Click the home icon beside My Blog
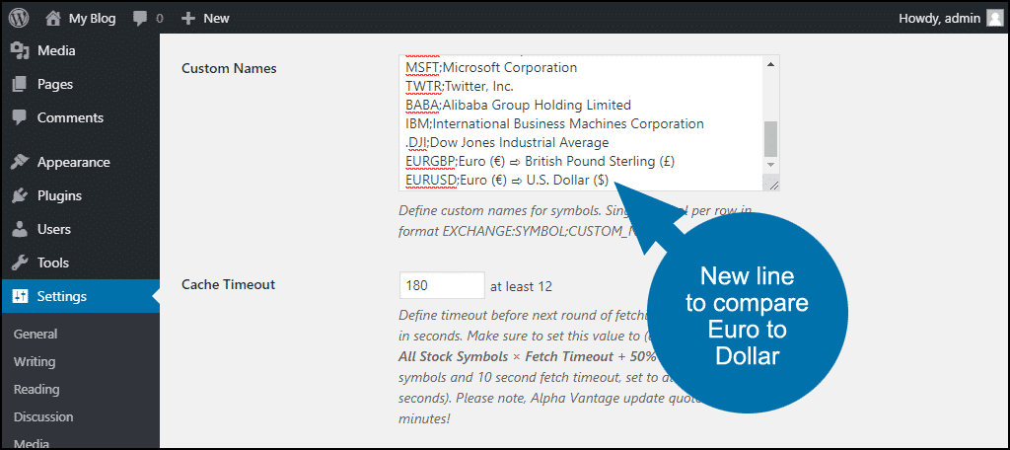The height and width of the screenshot is (450, 1010). click(53, 18)
